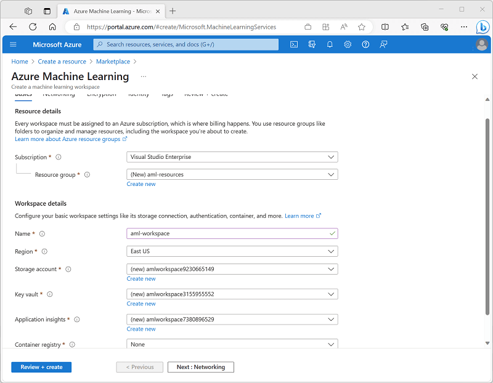
Task: Show info tooltip beside Storage account
Action: (x=68, y=269)
